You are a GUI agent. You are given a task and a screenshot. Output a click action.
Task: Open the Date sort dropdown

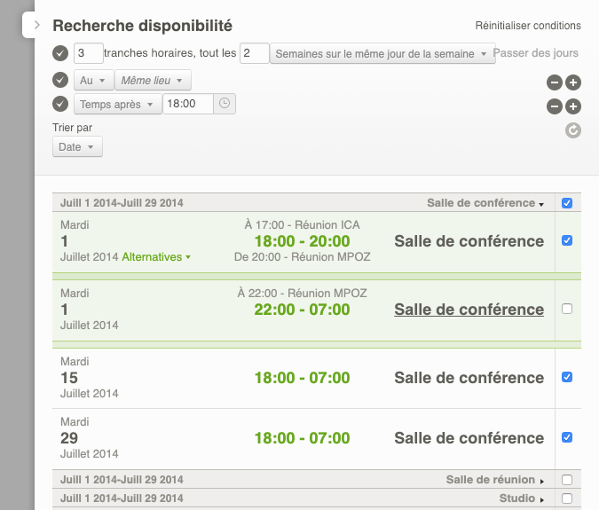[x=77, y=147]
